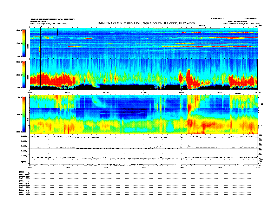Click the left header position line starting 235.33

(48, 24)
